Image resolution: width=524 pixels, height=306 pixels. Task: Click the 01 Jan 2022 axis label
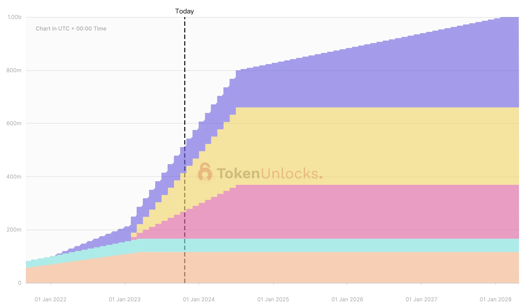(51, 299)
